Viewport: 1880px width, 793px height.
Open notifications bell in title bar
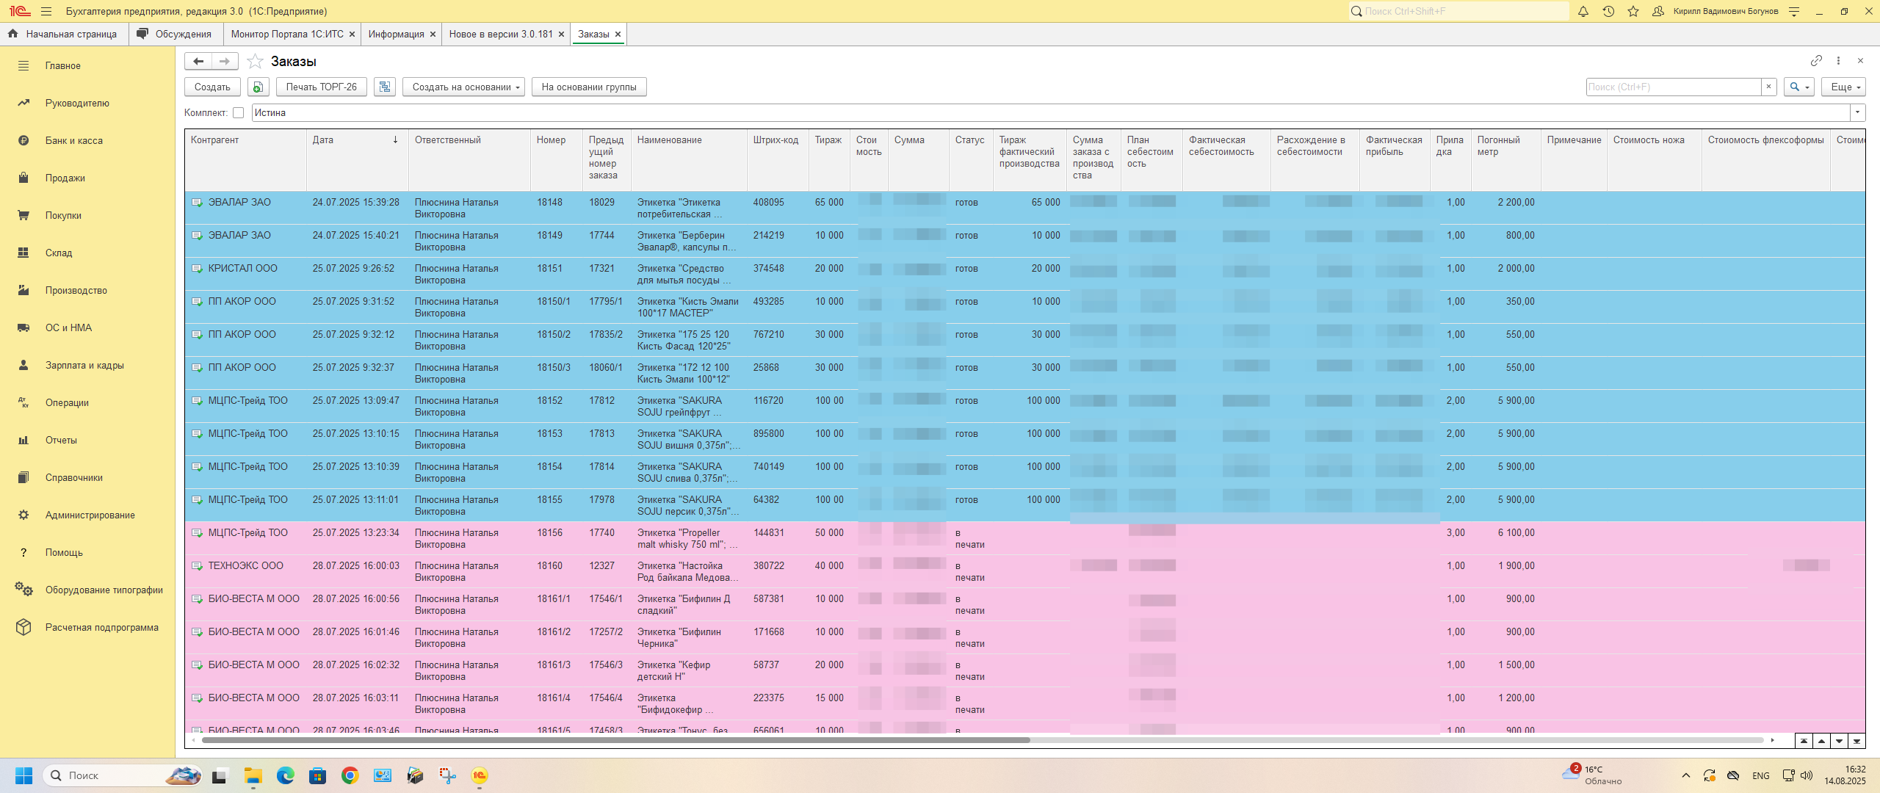click(x=1583, y=11)
